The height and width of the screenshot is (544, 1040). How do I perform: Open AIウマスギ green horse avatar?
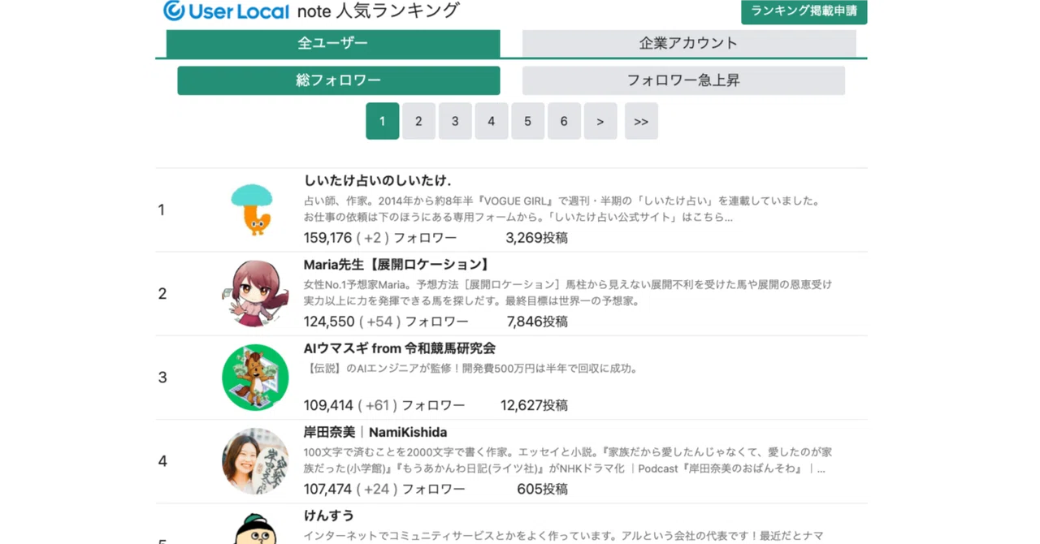[x=255, y=377]
